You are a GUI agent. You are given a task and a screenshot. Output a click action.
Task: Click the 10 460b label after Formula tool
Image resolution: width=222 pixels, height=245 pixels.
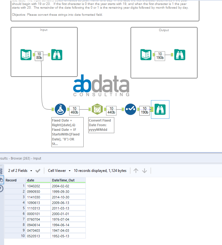tap(74, 110)
